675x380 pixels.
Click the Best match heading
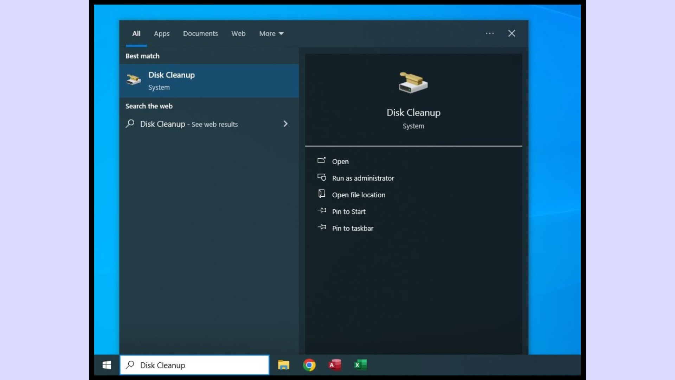[x=142, y=56]
